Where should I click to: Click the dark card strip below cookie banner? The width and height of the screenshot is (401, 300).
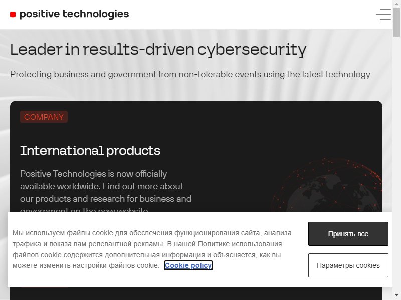click(x=196, y=293)
